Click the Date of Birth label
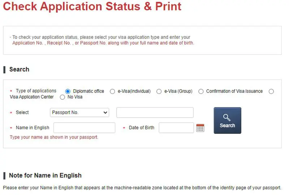 coord(141,128)
